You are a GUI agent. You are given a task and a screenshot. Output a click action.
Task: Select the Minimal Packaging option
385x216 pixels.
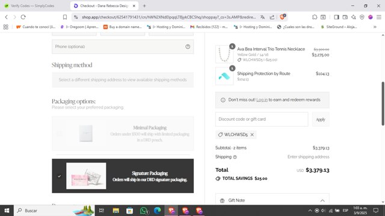tap(123, 133)
